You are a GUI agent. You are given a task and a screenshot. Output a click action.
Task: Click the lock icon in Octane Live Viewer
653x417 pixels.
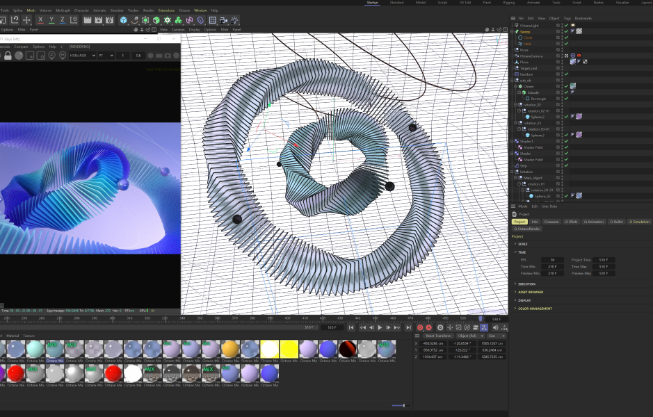pyautogui.click(x=8, y=56)
